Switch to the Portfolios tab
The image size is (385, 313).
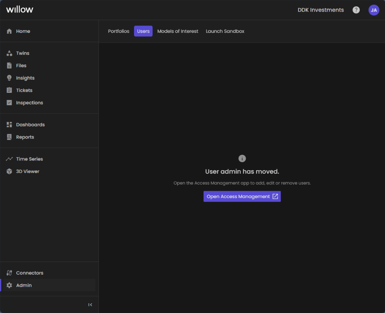[119, 31]
